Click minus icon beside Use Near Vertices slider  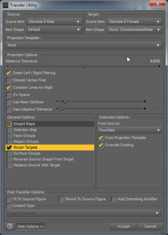(57, 101)
